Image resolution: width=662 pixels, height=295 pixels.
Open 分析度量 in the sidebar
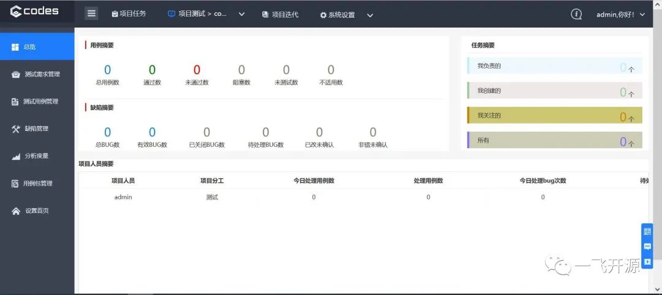click(37, 156)
